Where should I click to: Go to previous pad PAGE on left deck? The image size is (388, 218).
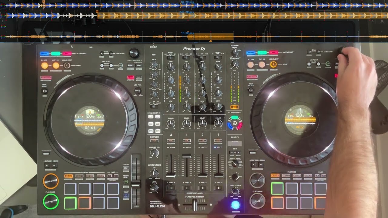(110, 176)
